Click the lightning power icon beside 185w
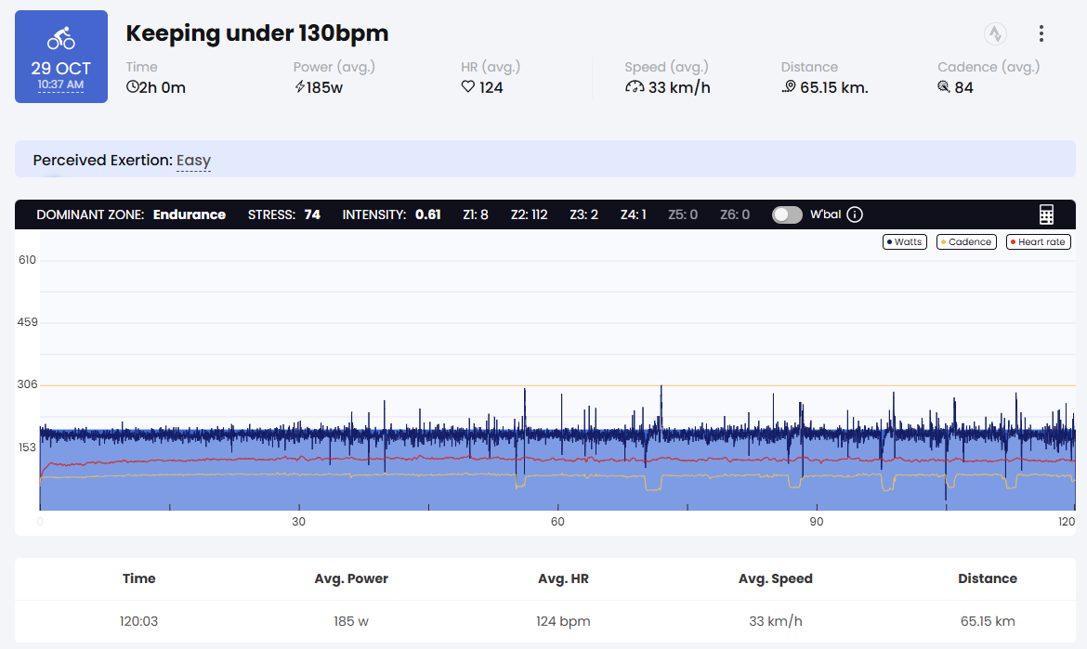Screen dimensions: 1087x649 click(299, 87)
